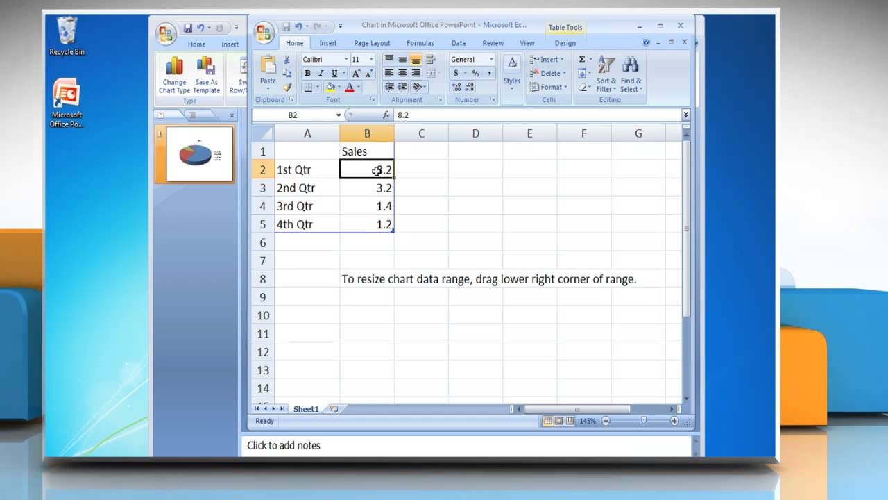Click the Copy icon in Clipboard group

pyautogui.click(x=287, y=74)
